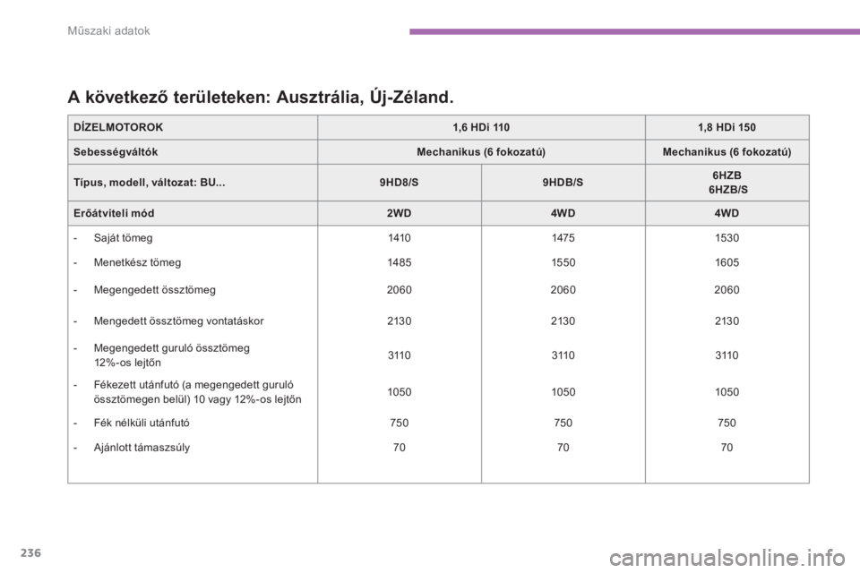Click '3110' in the 9HDB/S column
Screen dimensions: 860x573
pos(563,355)
